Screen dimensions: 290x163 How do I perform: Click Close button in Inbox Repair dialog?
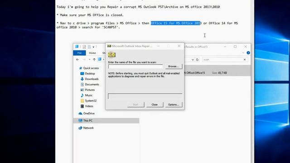point(155,105)
